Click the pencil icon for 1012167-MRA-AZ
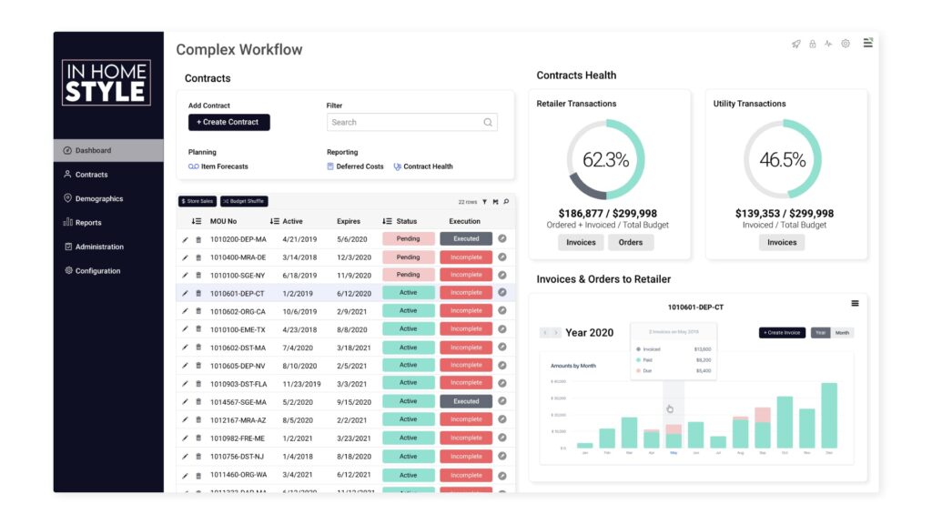The height and width of the screenshot is (524, 932). (x=186, y=420)
